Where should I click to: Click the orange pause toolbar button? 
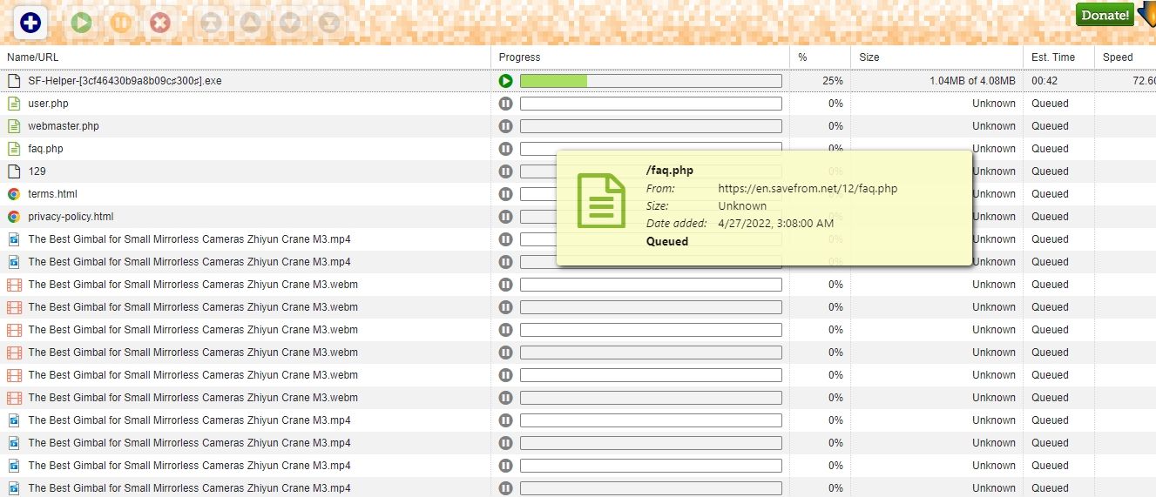121,23
